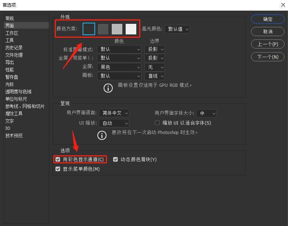The width and height of the screenshot is (288, 226).
Task: Open 画板 color dropdown
Action: (119, 76)
